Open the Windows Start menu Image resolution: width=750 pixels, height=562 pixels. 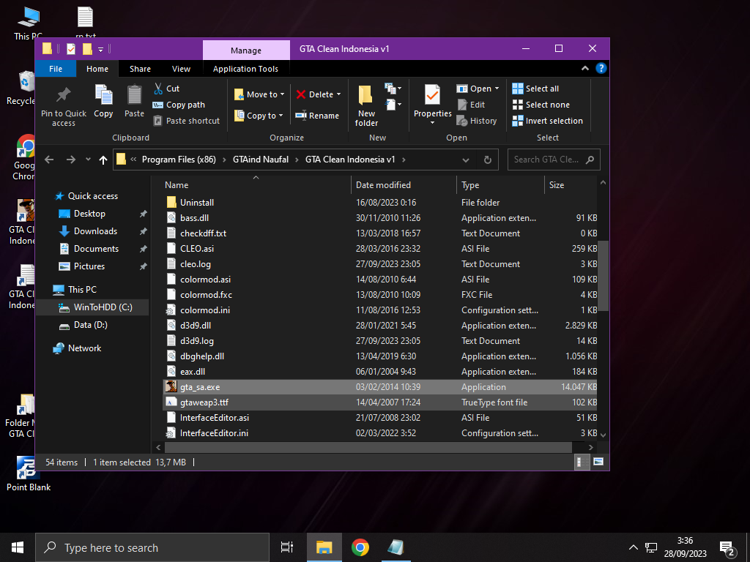pos(18,547)
